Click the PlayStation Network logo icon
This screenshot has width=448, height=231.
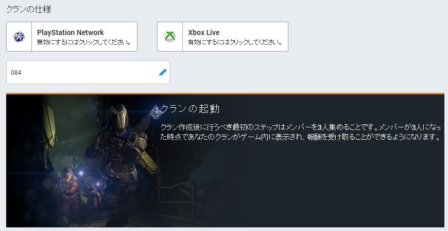pyautogui.click(x=19, y=37)
